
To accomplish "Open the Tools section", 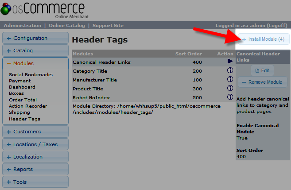I will (x=35, y=182).
